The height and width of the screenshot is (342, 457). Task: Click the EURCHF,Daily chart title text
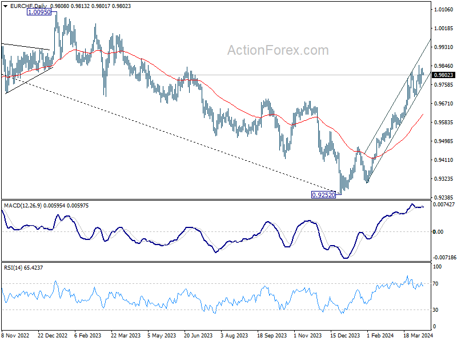[x=28, y=6]
